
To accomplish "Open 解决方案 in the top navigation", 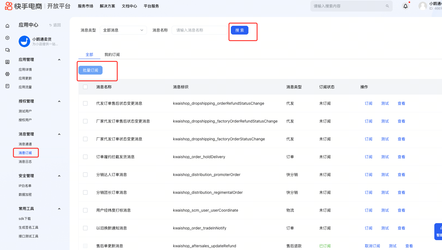I will click(107, 6).
